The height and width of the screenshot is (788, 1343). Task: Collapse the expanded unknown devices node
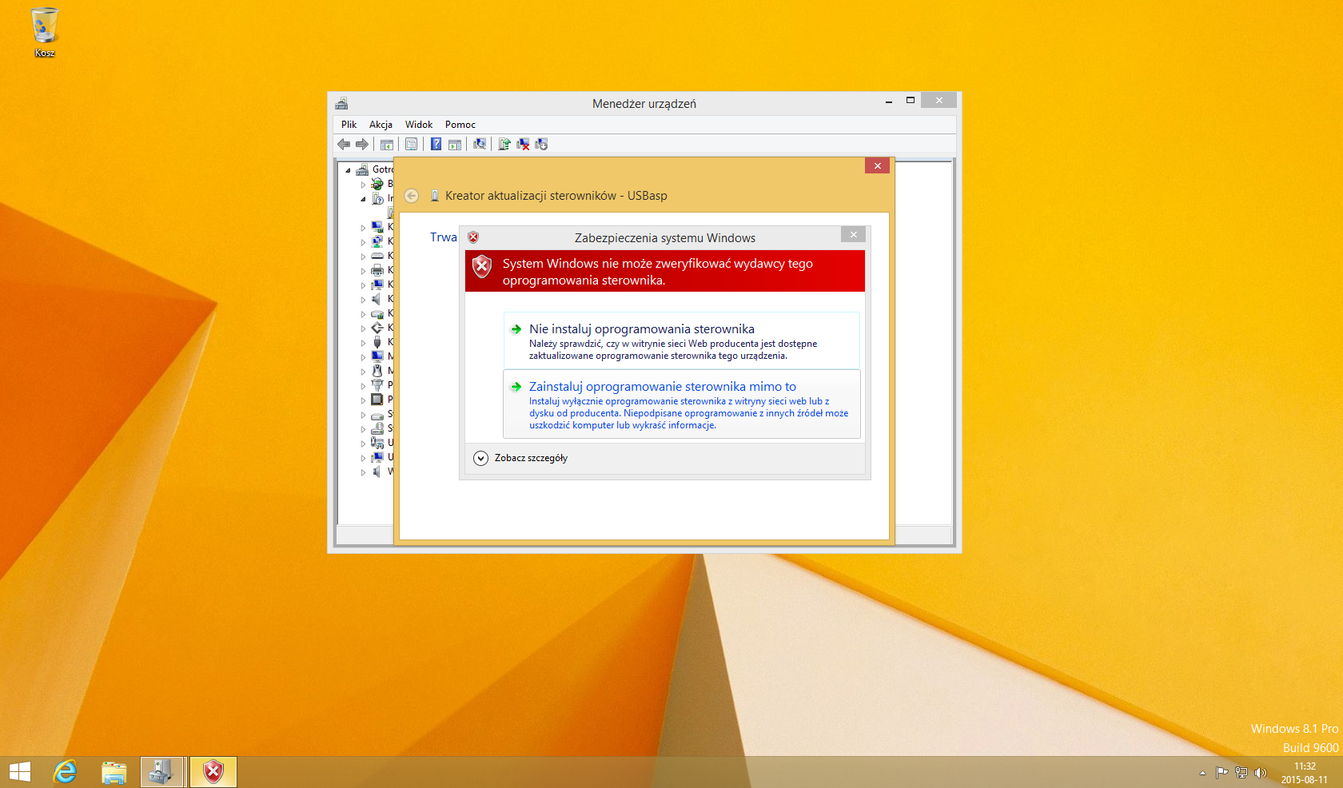click(363, 199)
